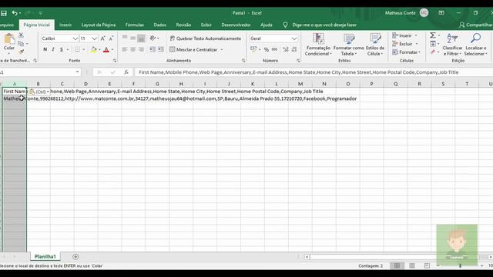Click the insert function fx icon
Image resolution: width=493 pixels, height=277 pixels.
tap(126, 72)
